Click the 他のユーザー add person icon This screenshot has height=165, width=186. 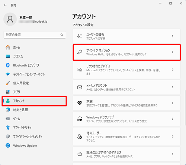click(x=80, y=136)
